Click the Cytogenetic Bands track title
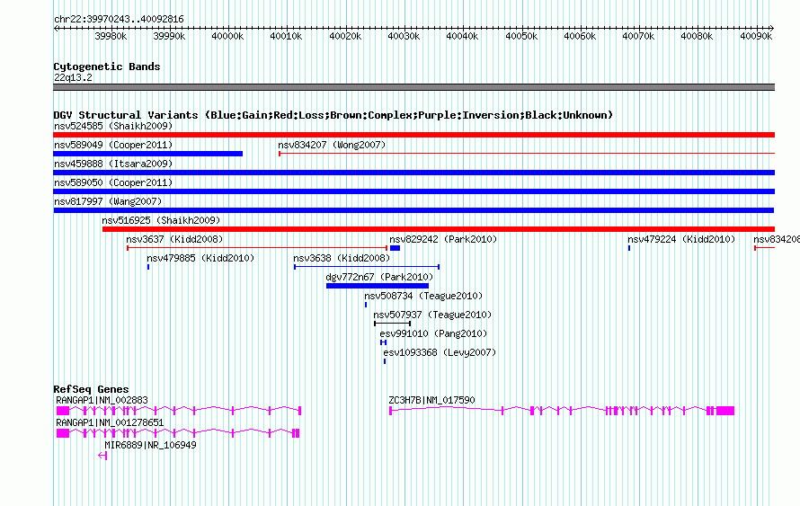The width and height of the screenshot is (800, 506). coord(107,67)
